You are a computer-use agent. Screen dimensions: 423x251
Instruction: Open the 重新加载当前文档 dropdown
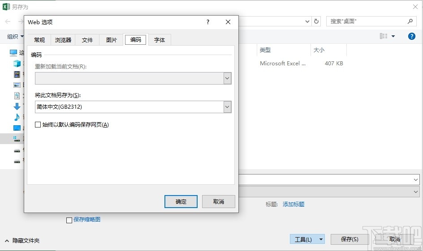pos(227,78)
